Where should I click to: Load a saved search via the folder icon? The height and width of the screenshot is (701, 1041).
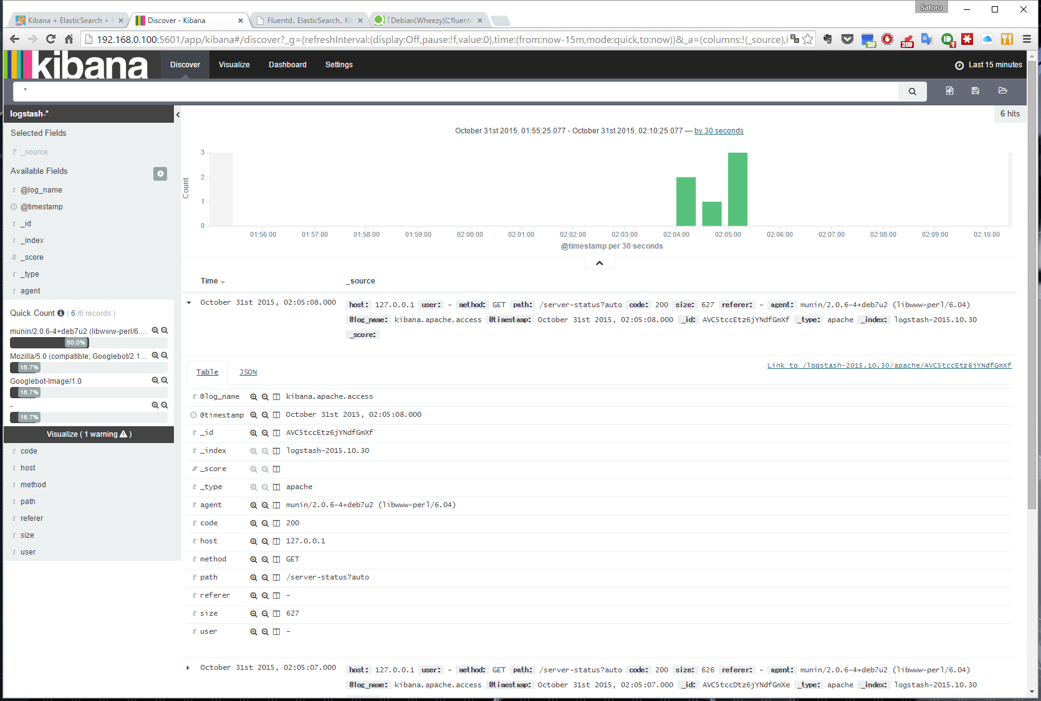(1002, 91)
